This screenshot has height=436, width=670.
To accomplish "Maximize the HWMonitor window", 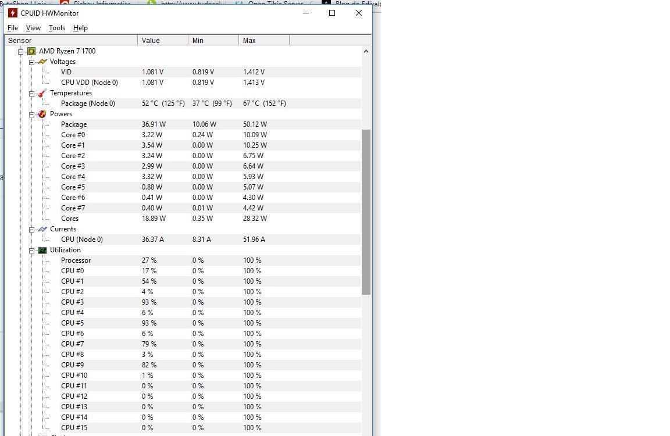I will point(332,13).
